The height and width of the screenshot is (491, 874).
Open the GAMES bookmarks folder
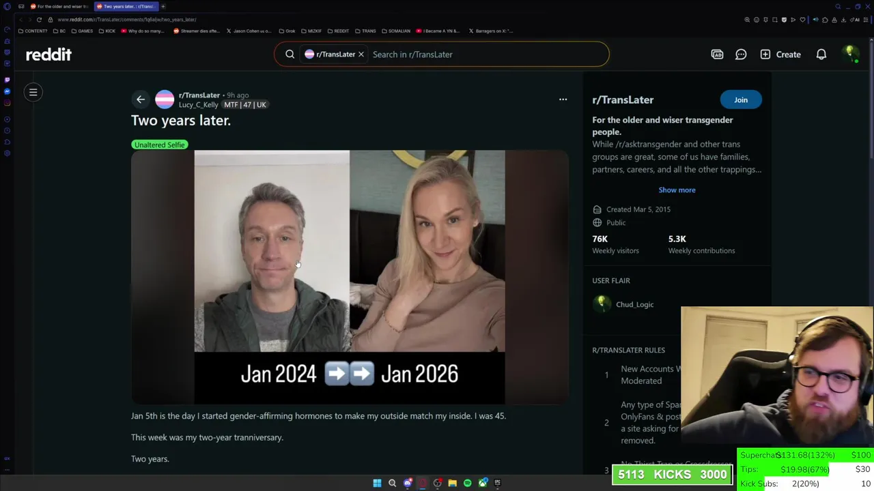pyautogui.click(x=83, y=31)
